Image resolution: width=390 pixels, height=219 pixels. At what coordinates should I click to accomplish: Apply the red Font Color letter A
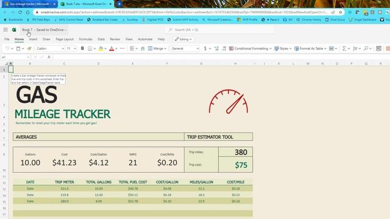(x=112, y=49)
